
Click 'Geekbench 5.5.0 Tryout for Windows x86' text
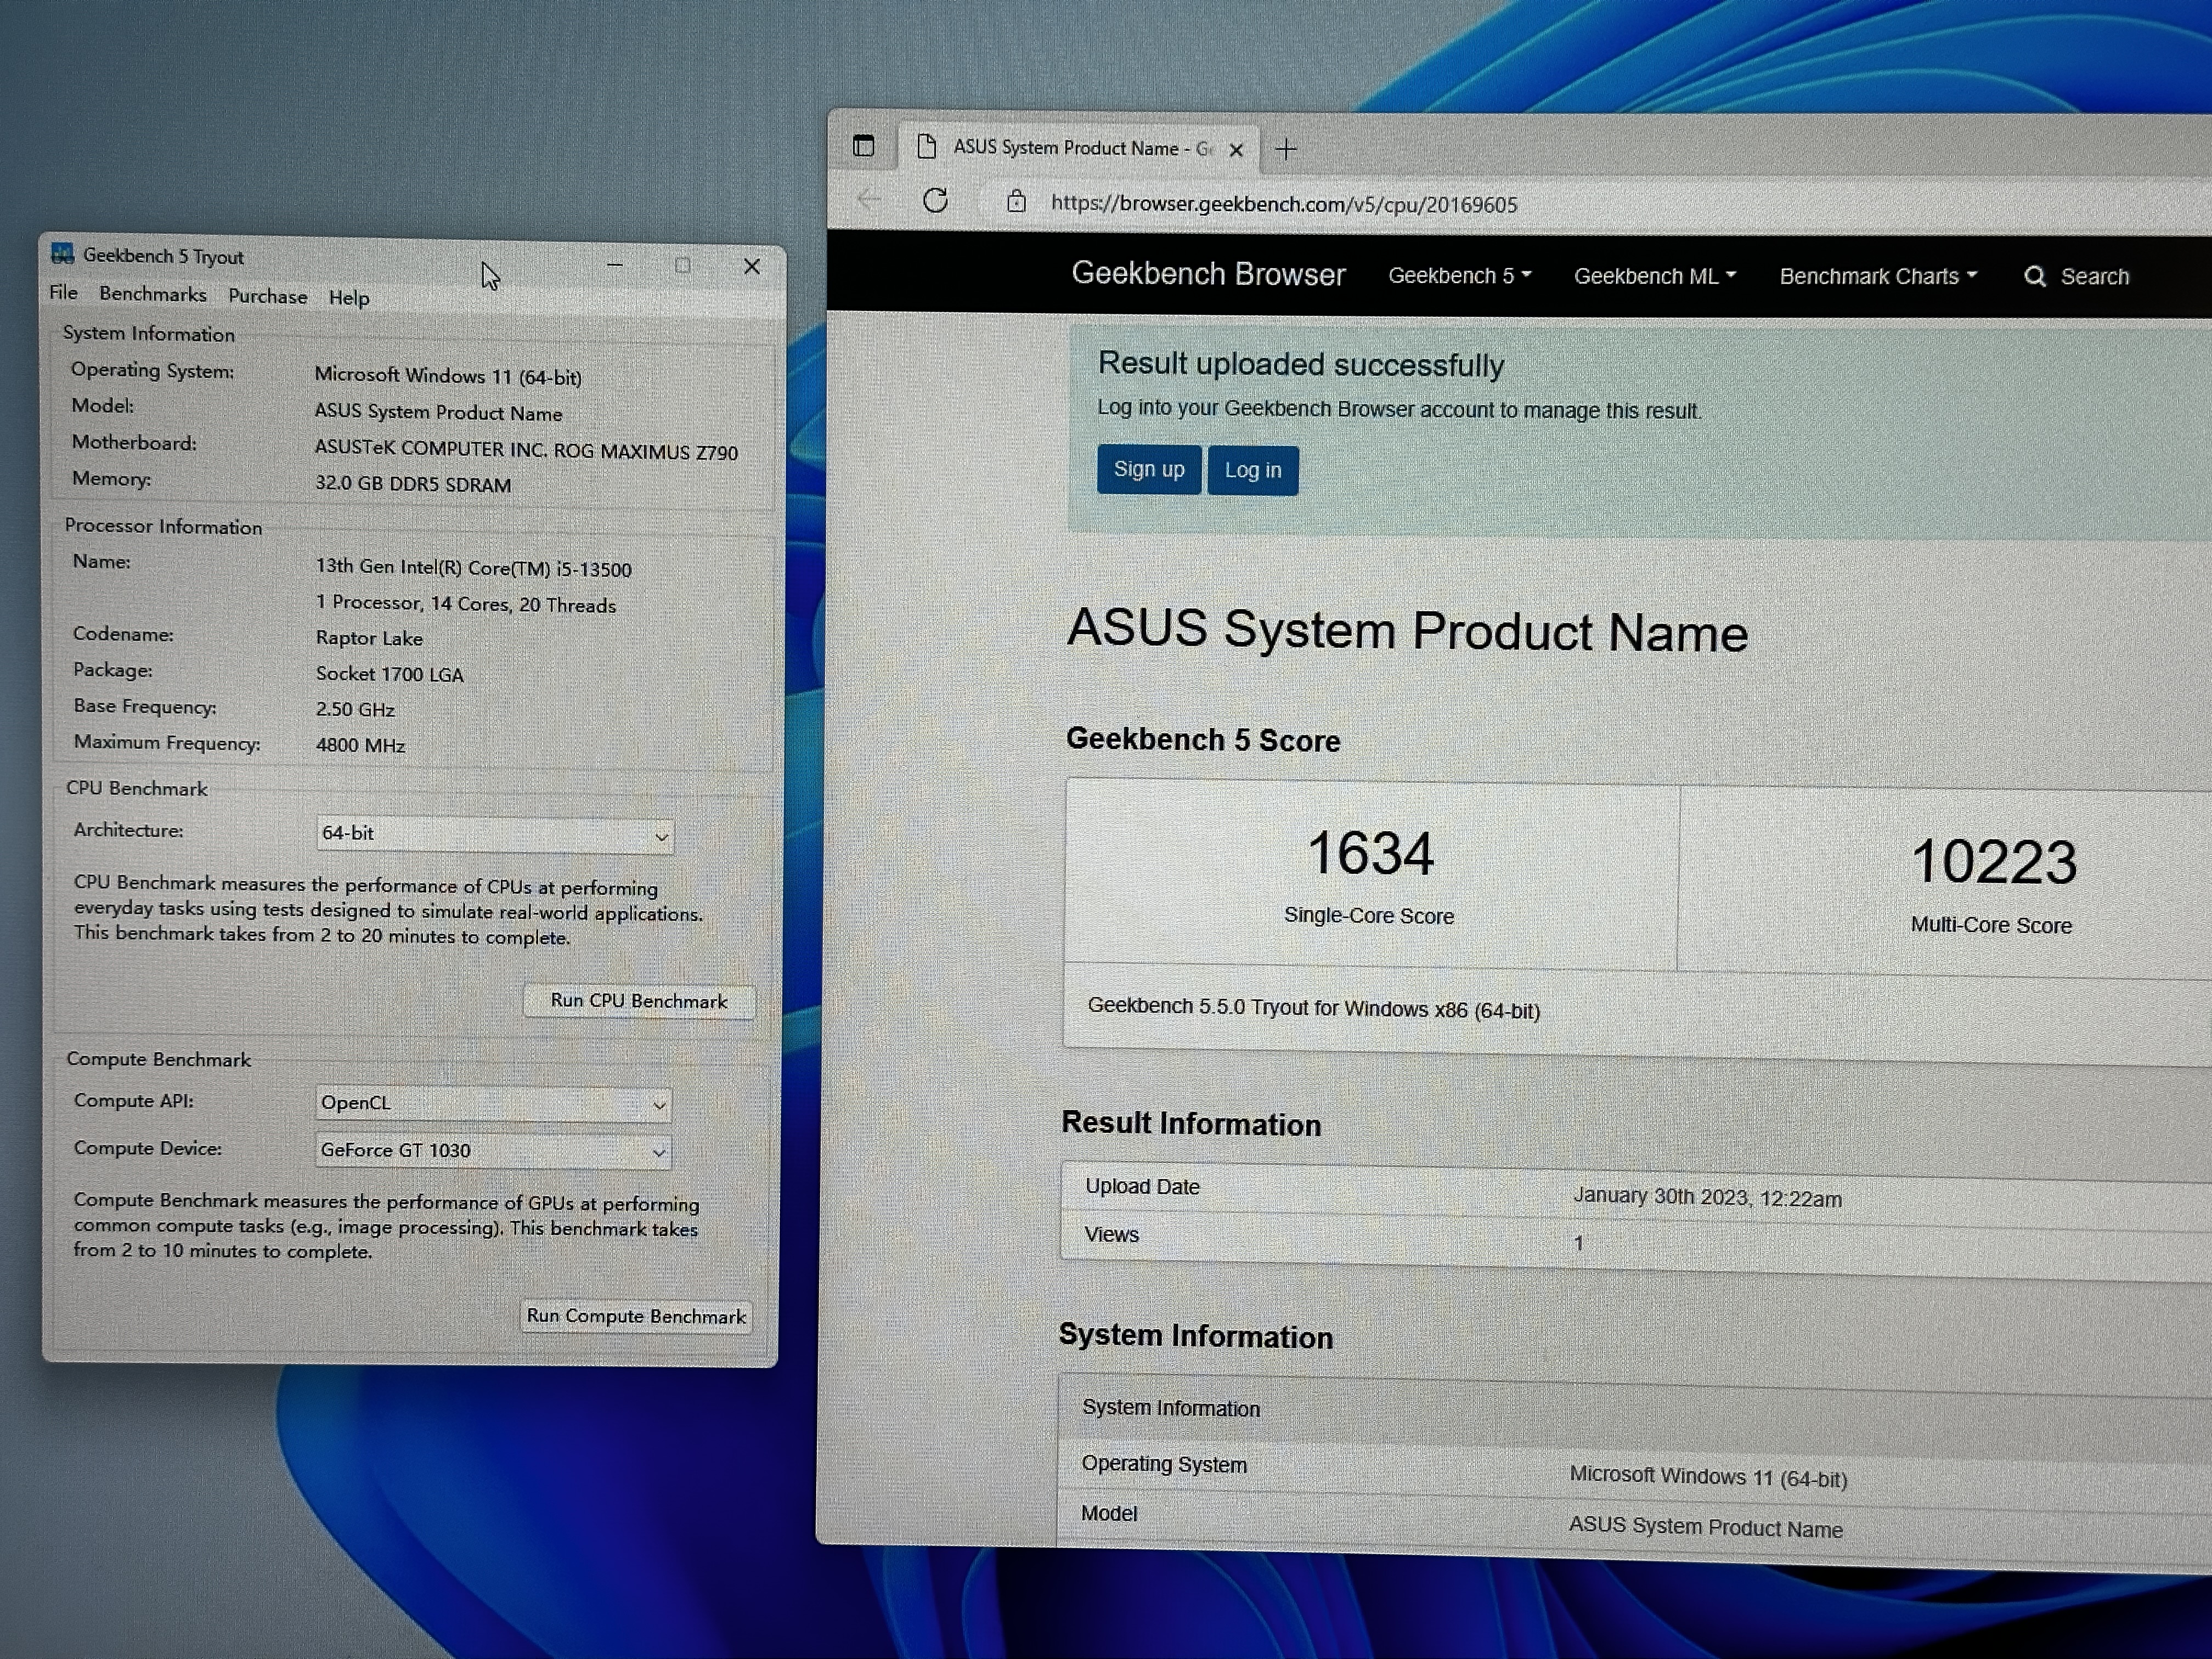click(x=1313, y=1008)
